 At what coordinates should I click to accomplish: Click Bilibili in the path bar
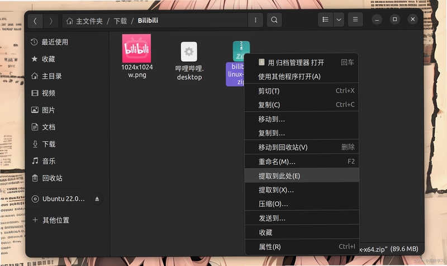click(148, 21)
